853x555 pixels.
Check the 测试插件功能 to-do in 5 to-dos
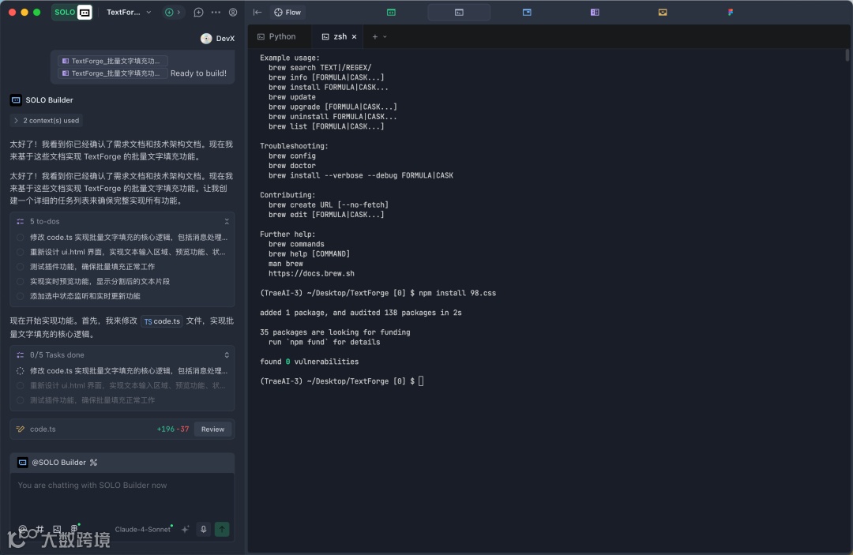20,266
